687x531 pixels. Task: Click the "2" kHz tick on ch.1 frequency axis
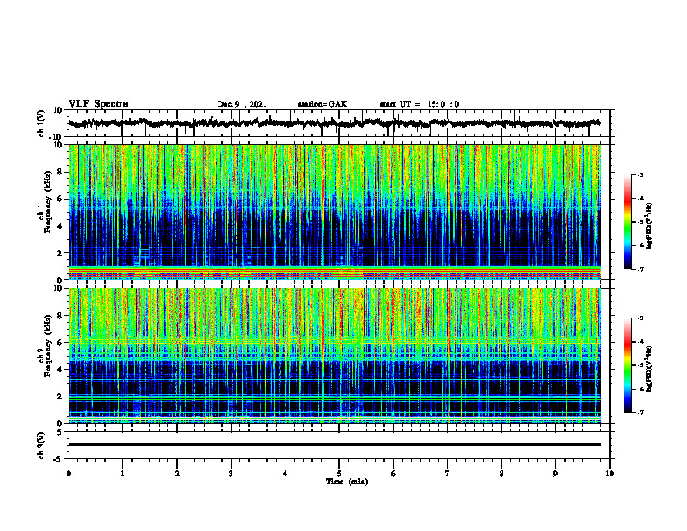pos(61,252)
